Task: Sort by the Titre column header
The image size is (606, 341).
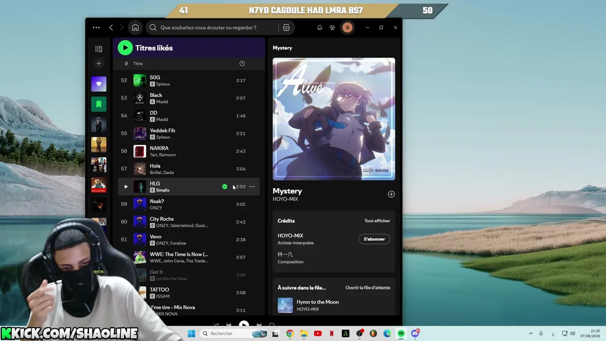Action: coord(138,63)
